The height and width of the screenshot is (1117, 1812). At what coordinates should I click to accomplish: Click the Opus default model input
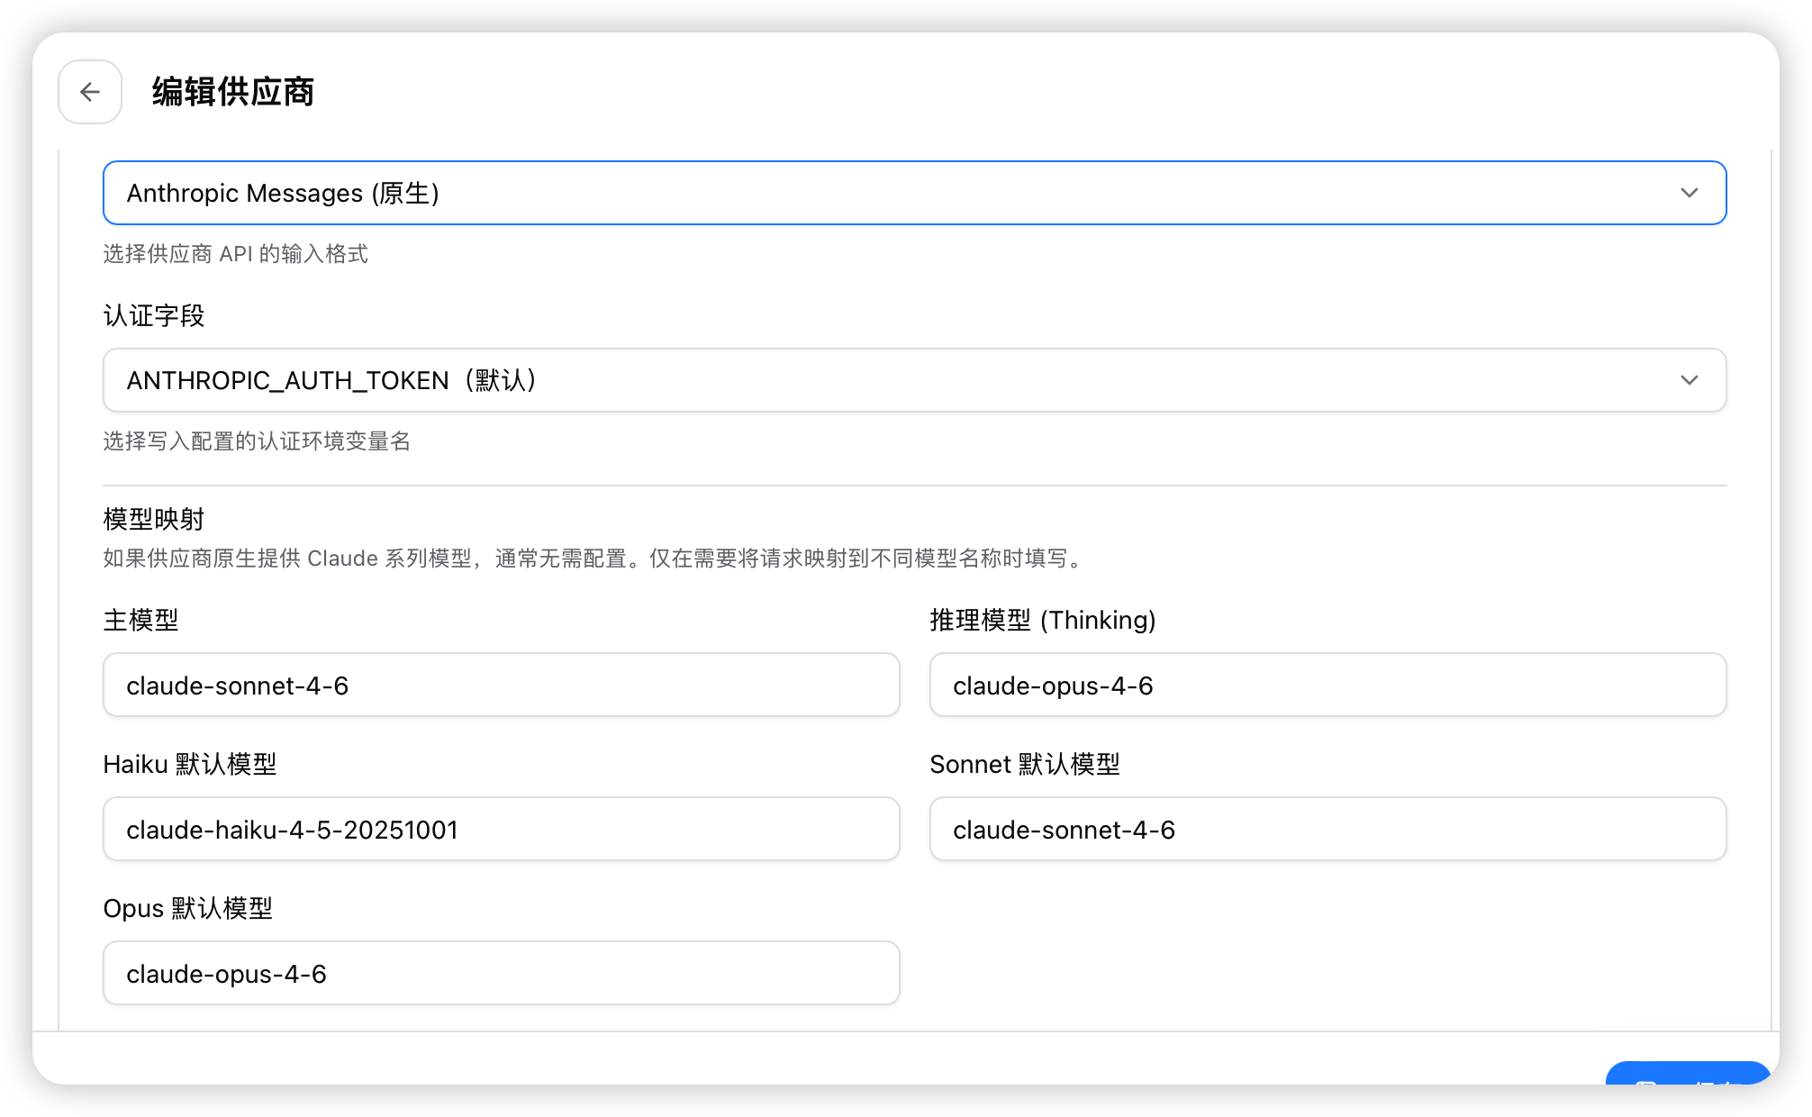[x=502, y=974]
